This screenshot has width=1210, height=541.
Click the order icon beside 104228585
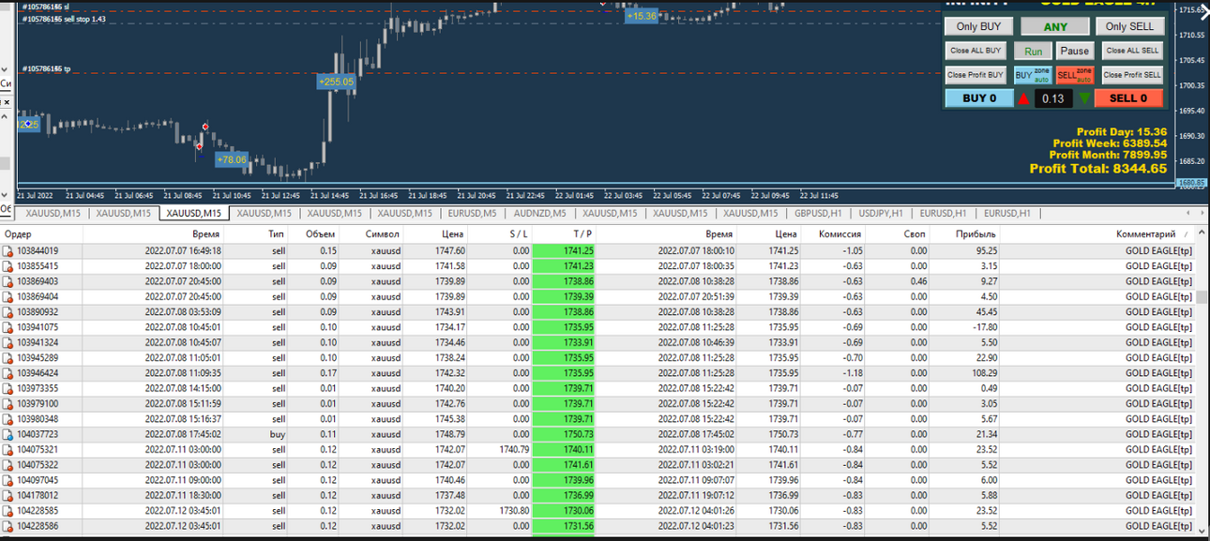coord(8,511)
